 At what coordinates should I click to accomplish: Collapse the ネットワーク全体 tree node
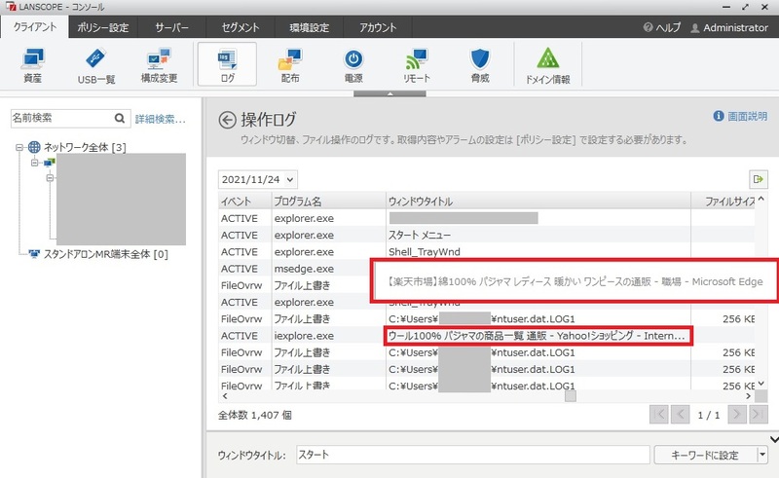(20, 147)
